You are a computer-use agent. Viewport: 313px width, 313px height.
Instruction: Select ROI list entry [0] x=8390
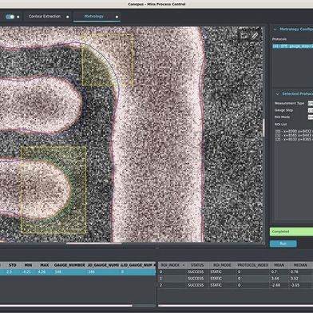coord(294,131)
